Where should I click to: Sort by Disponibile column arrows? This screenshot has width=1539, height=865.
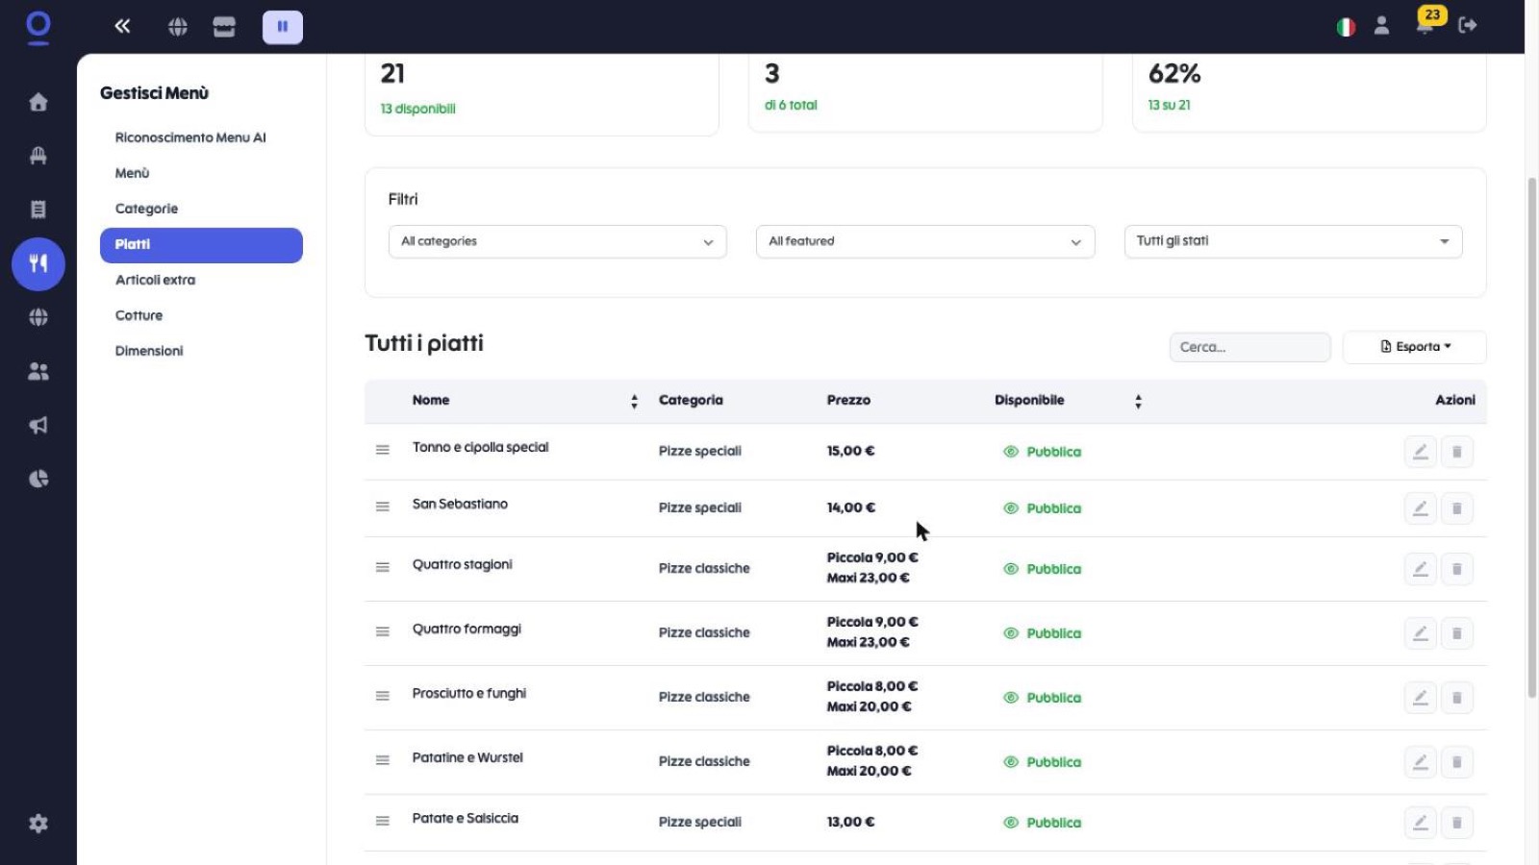(1138, 402)
